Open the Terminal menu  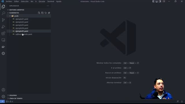tap(51, 1)
